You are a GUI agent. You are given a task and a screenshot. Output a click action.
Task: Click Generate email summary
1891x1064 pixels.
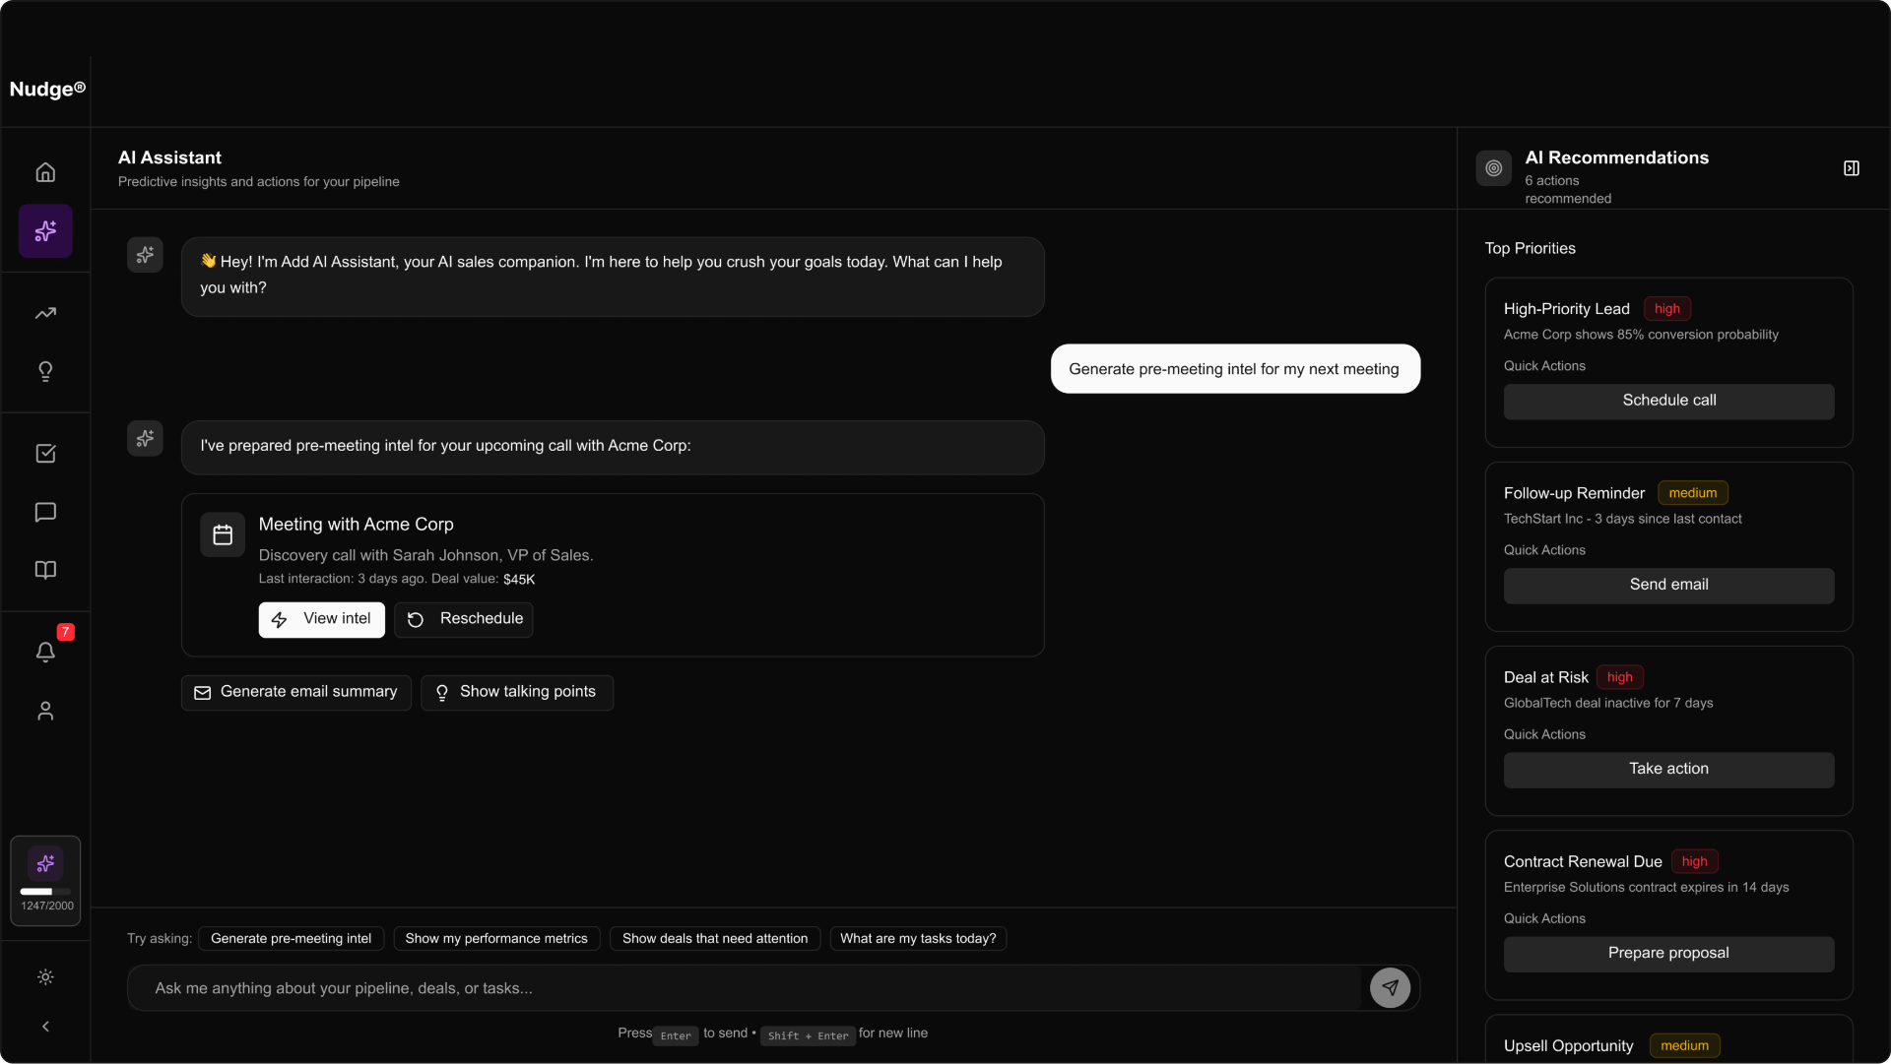[295, 692]
